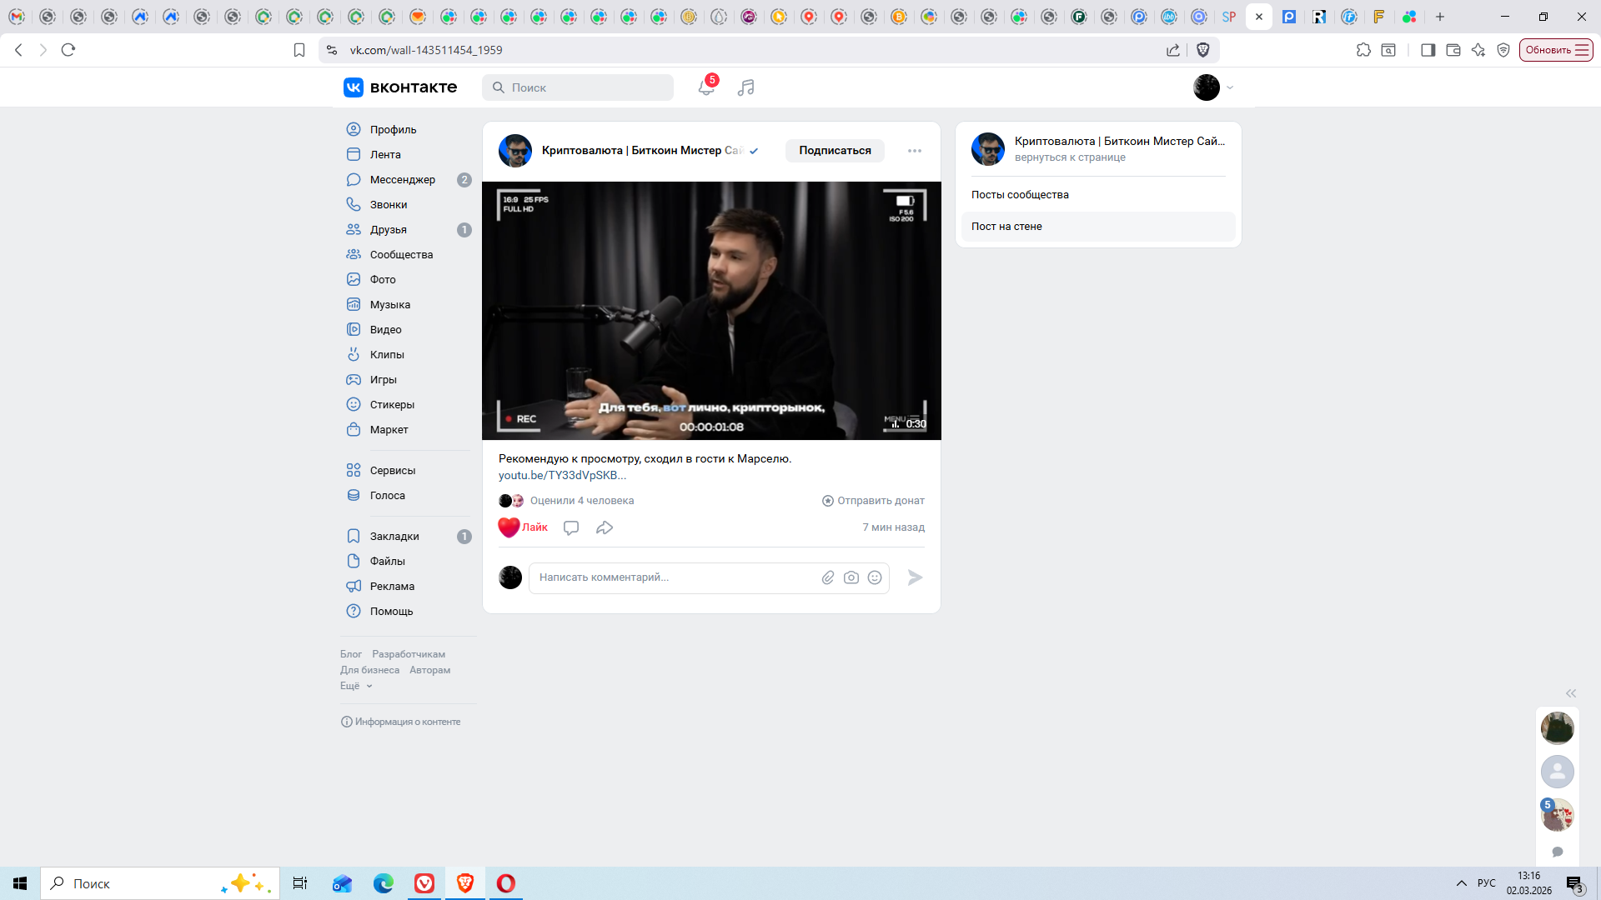The width and height of the screenshot is (1601, 900).
Task: Open emoji picker in comment field
Action: click(x=875, y=577)
